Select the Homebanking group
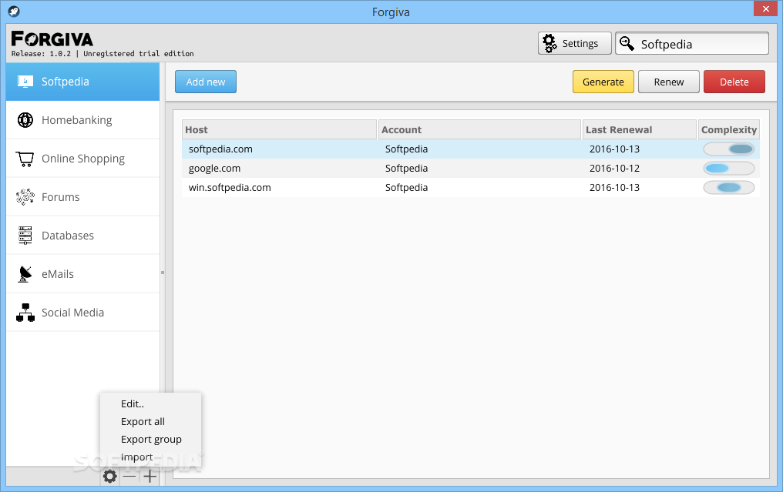Viewport: 783px width, 492px height. pyautogui.click(x=83, y=120)
